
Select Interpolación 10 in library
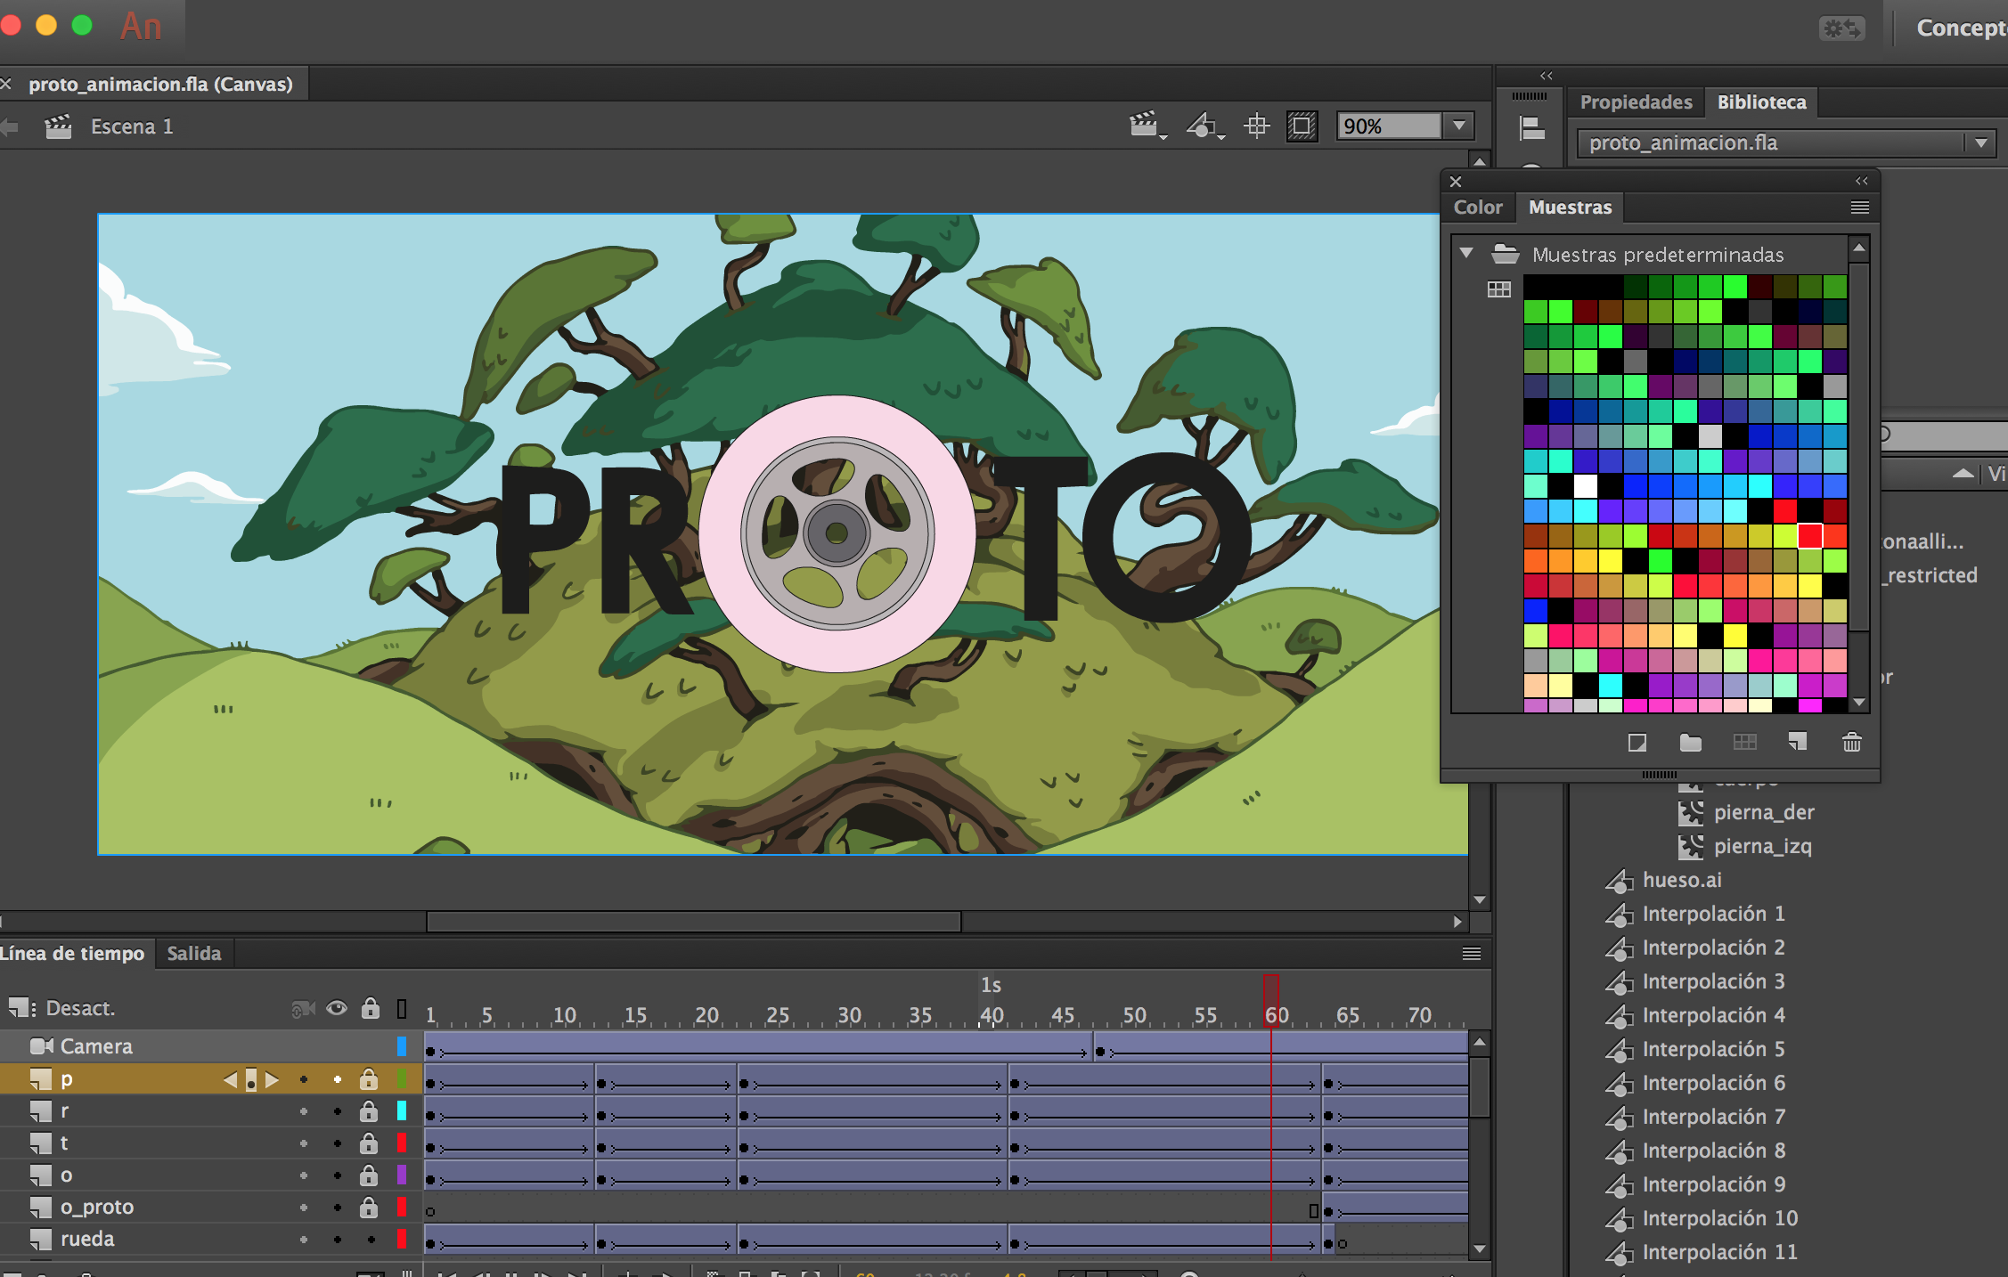pyautogui.click(x=1719, y=1218)
